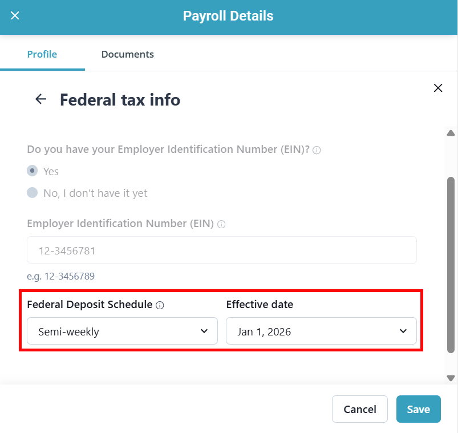458x433 pixels.
Task: Open the Federal Deposit Schedule info icon
Action: tap(160, 305)
